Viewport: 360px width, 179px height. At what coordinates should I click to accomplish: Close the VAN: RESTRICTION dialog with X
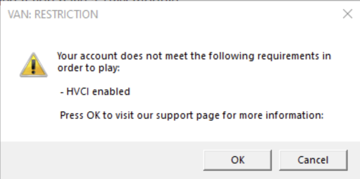347,14
